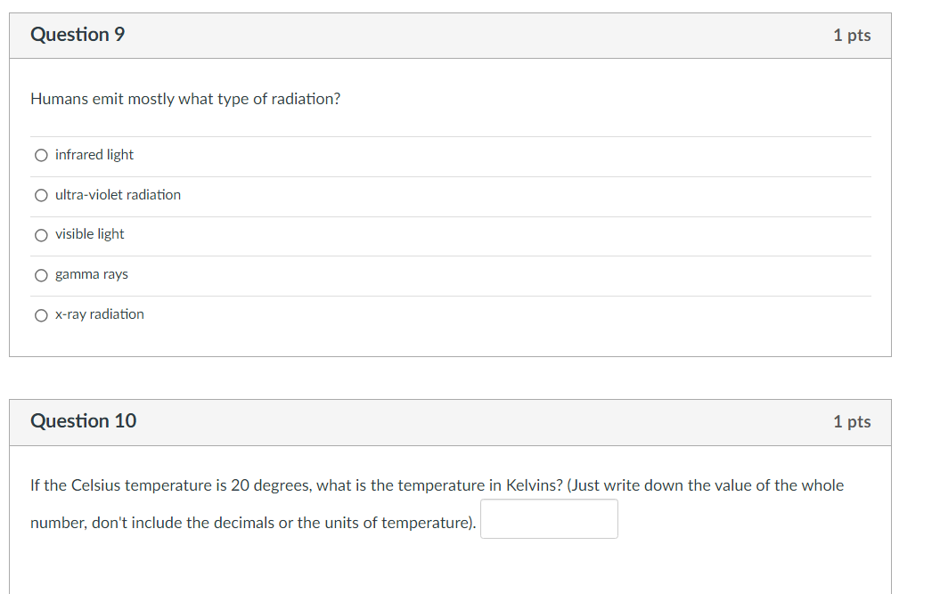Viewport: 940px width, 594px height.
Task: Click the 1 pts label on Question 9
Action: 852,35
